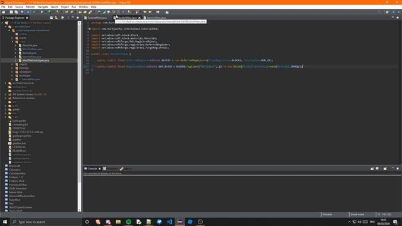
Task: Click the New file toolbar icon
Action: (x=4, y=12)
